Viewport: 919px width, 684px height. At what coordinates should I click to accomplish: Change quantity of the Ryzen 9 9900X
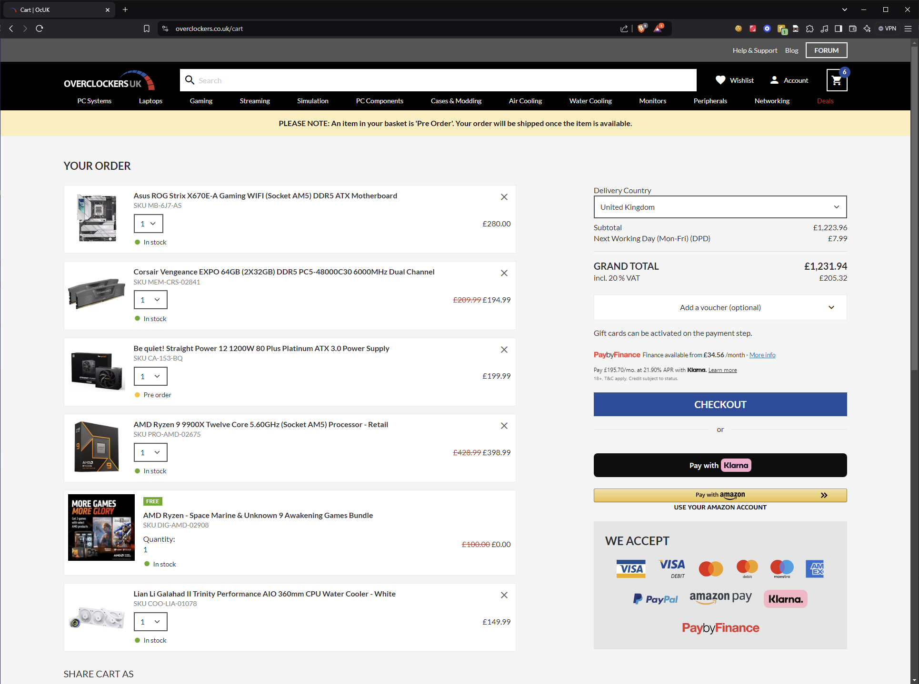(150, 452)
